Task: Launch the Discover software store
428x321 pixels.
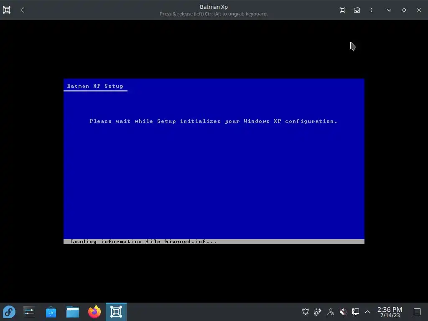Action: tap(51, 312)
